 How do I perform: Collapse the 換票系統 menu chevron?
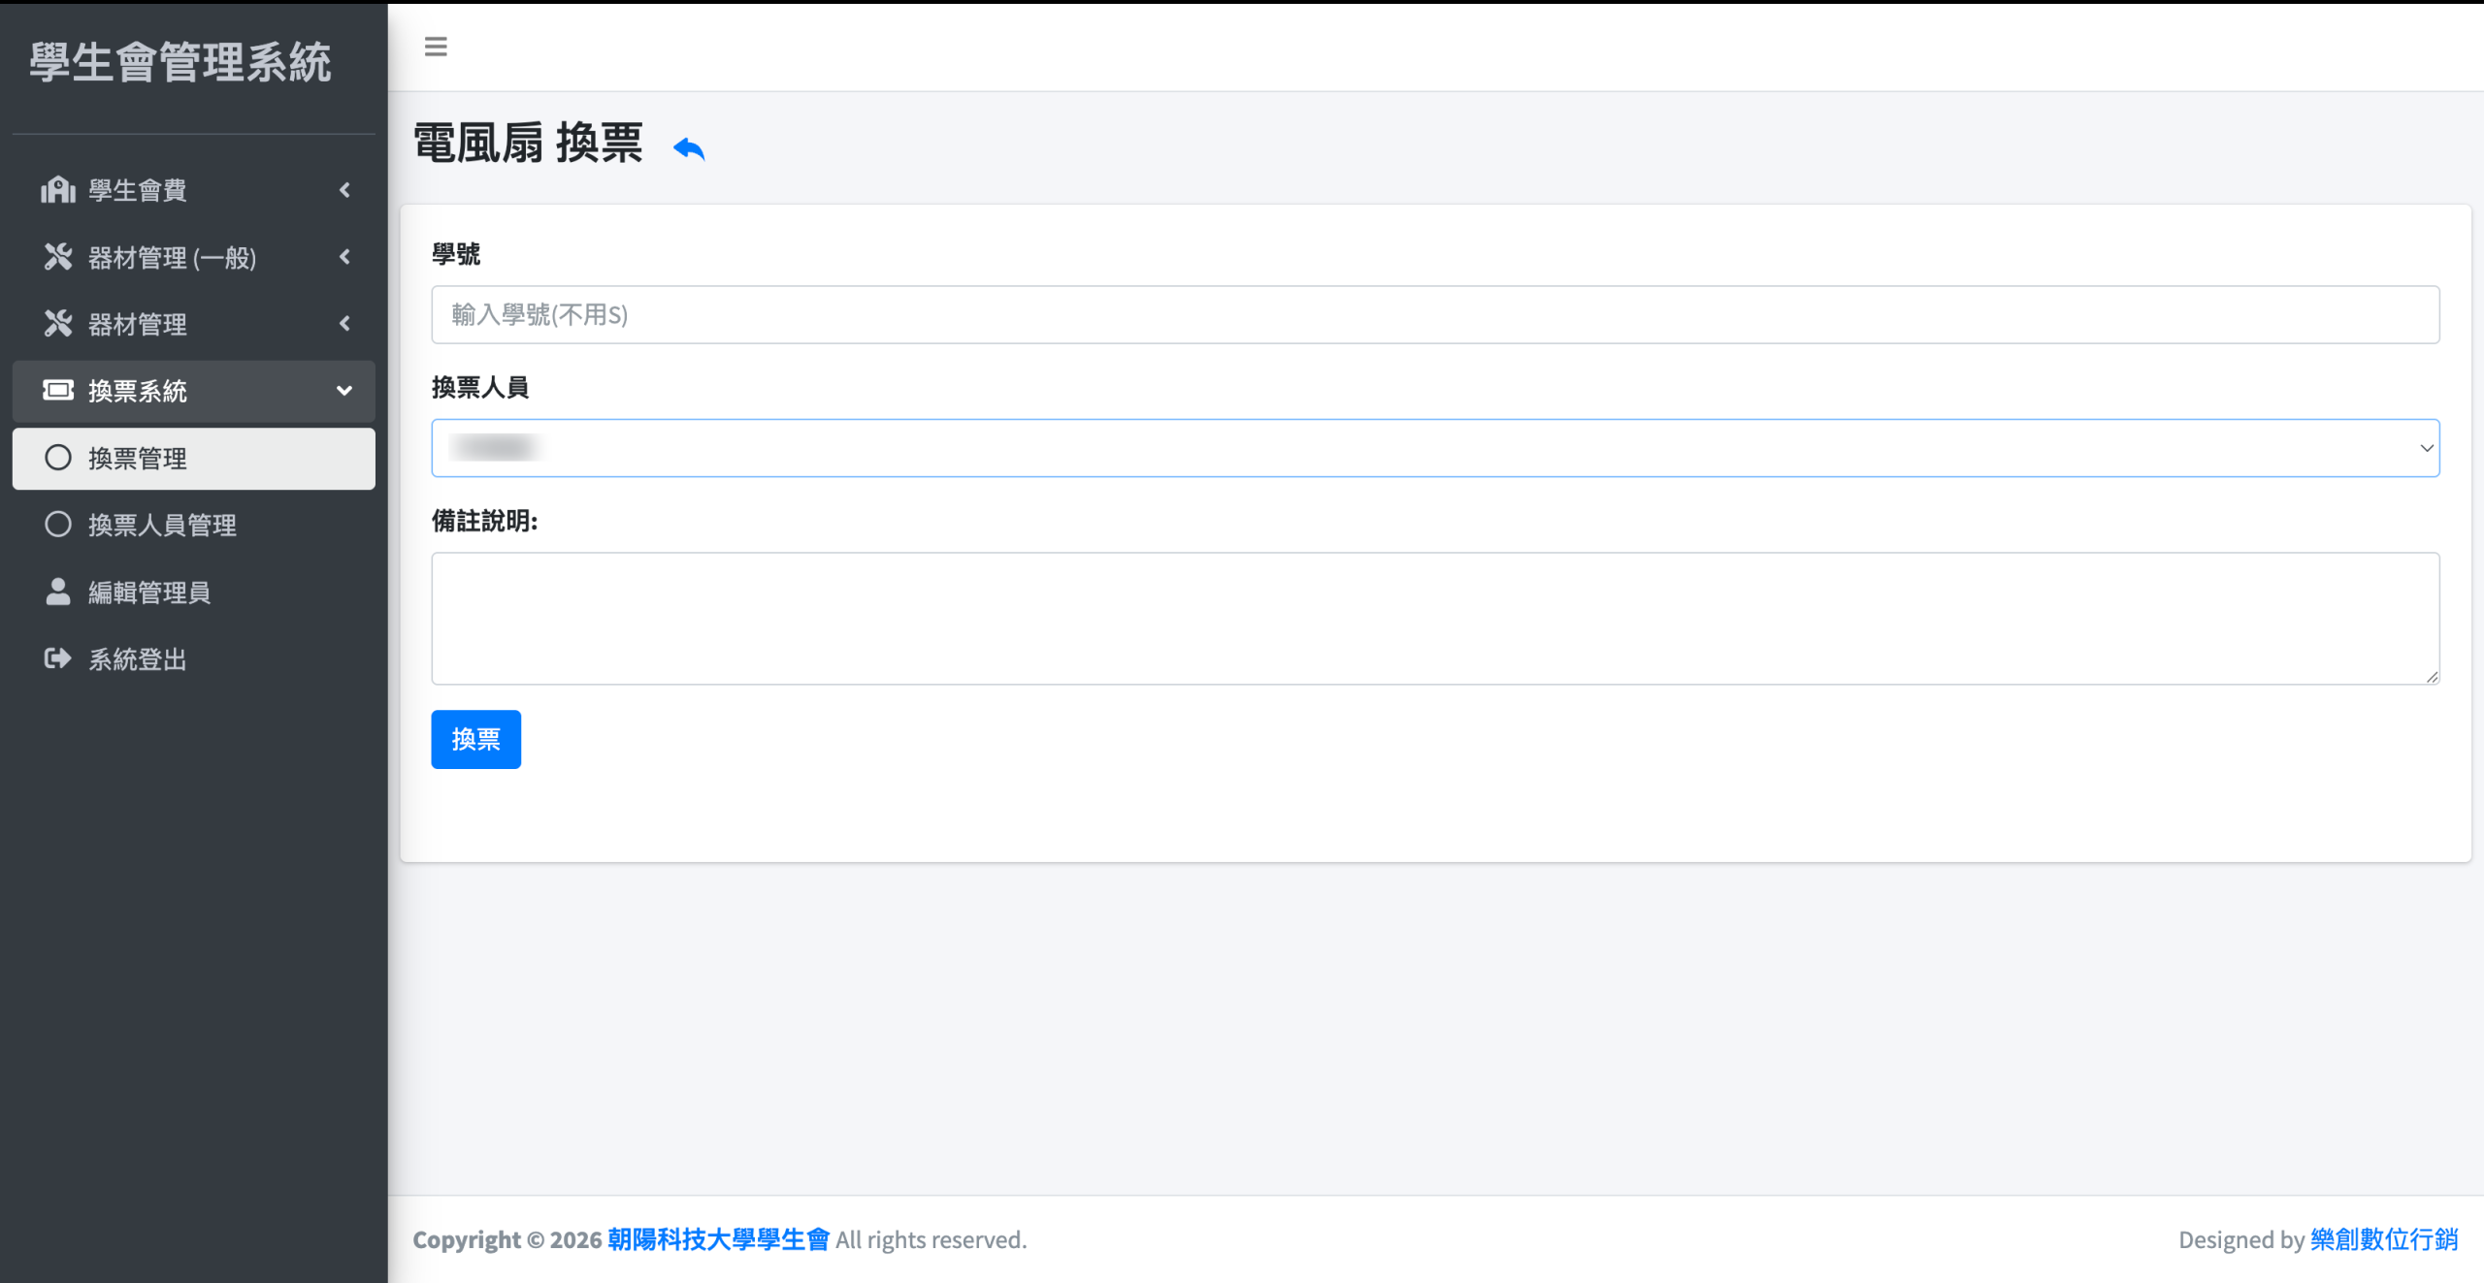(x=344, y=391)
